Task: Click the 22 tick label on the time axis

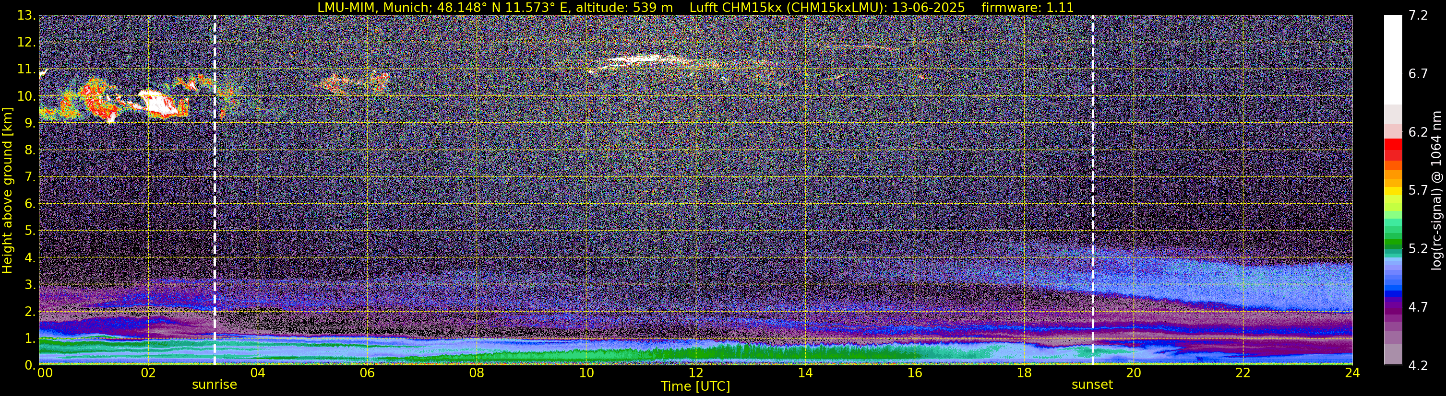Action: pyautogui.click(x=1243, y=373)
